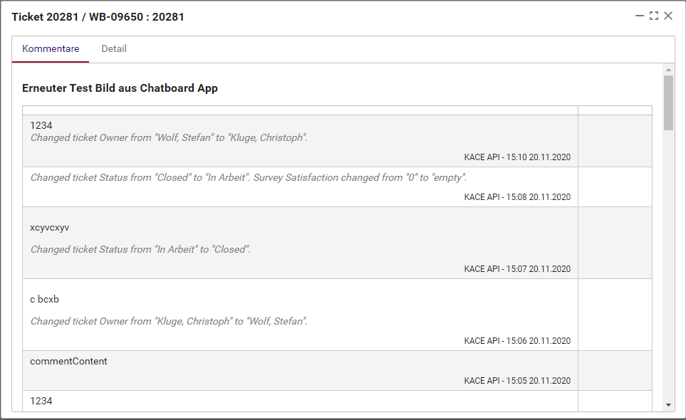The image size is (686, 420).
Task: Click the KACE API 15:06 timestamp
Action: coord(517,341)
